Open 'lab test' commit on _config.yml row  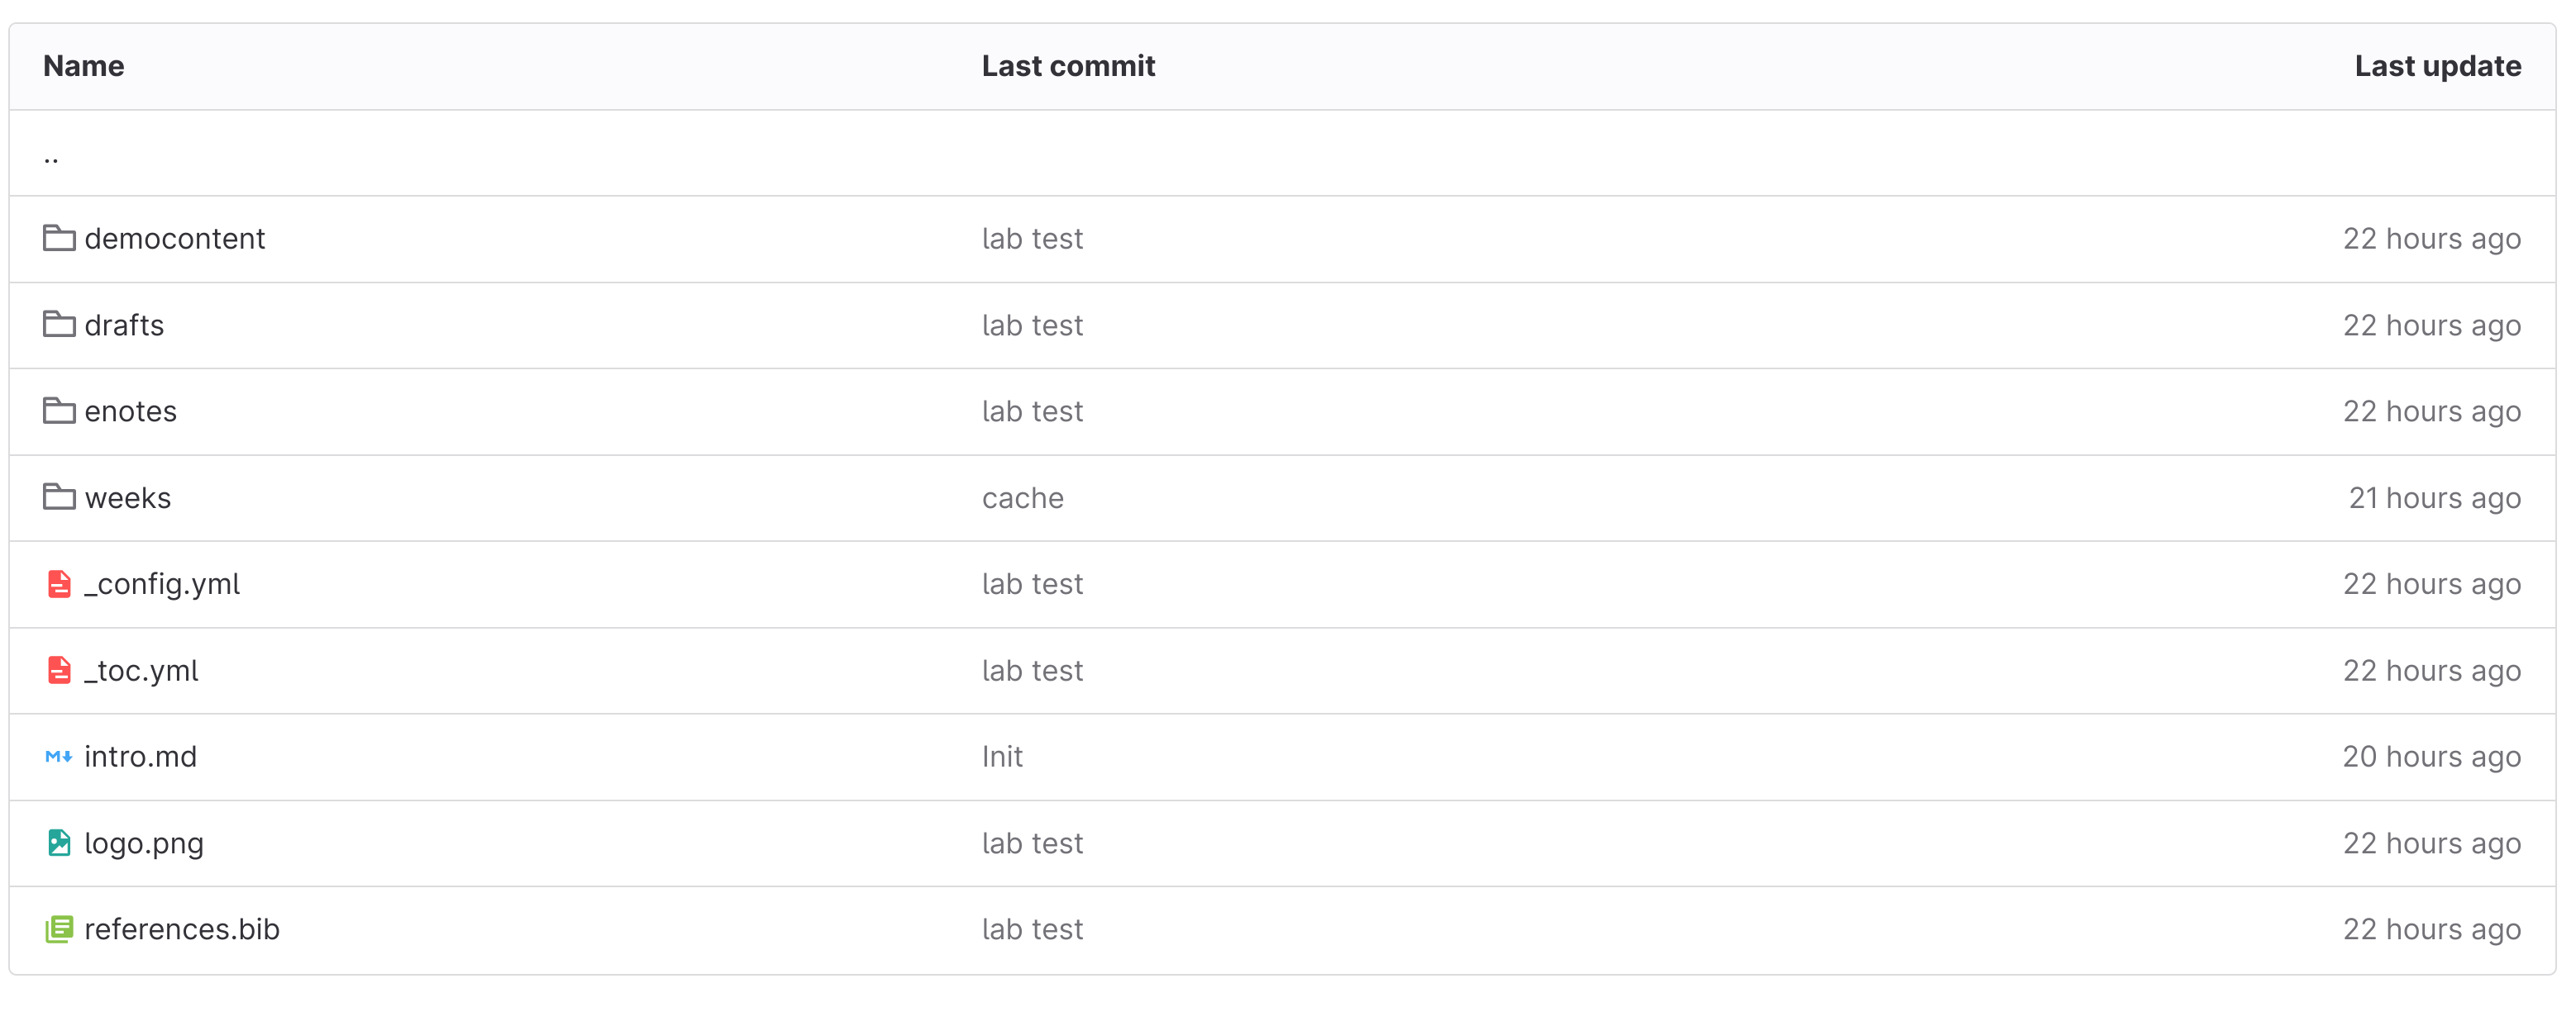[x=1032, y=583]
